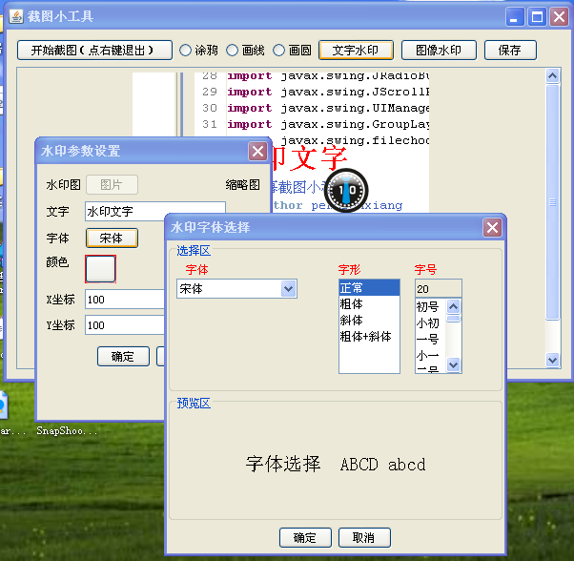Open the 颜色 color swatch
The image size is (574, 561).
(100, 269)
